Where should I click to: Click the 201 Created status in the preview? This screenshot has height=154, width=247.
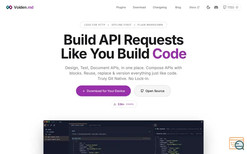coord(160,129)
